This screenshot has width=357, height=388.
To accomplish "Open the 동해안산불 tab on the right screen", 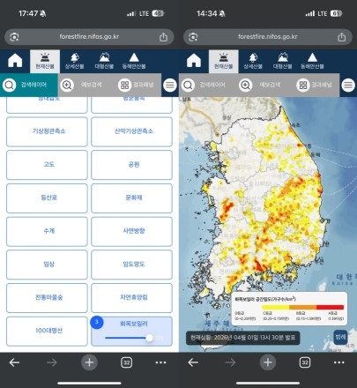I will [x=312, y=62].
